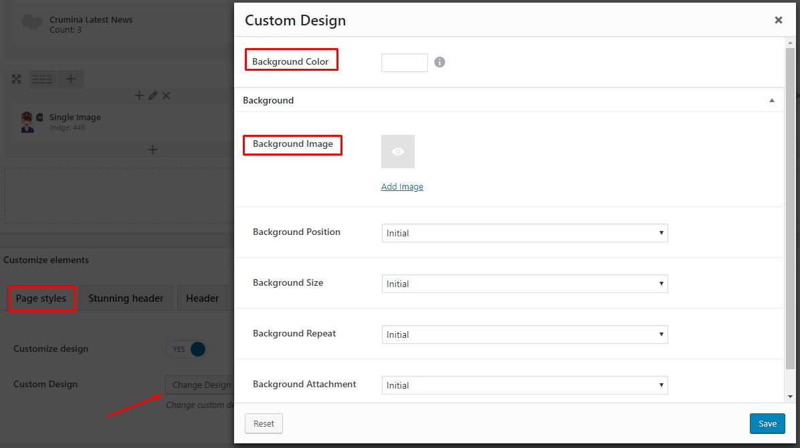Click the row columns layout icon

click(x=42, y=79)
